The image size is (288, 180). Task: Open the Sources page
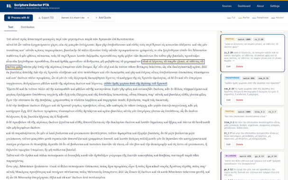coord(227,6)
